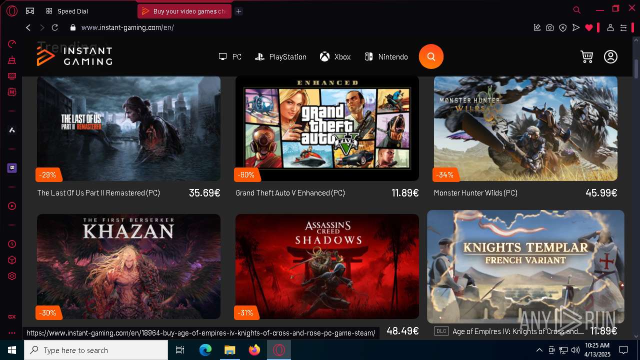The image size is (640, 360).
Task: Click the 35.69€ price
Action: click(x=204, y=193)
